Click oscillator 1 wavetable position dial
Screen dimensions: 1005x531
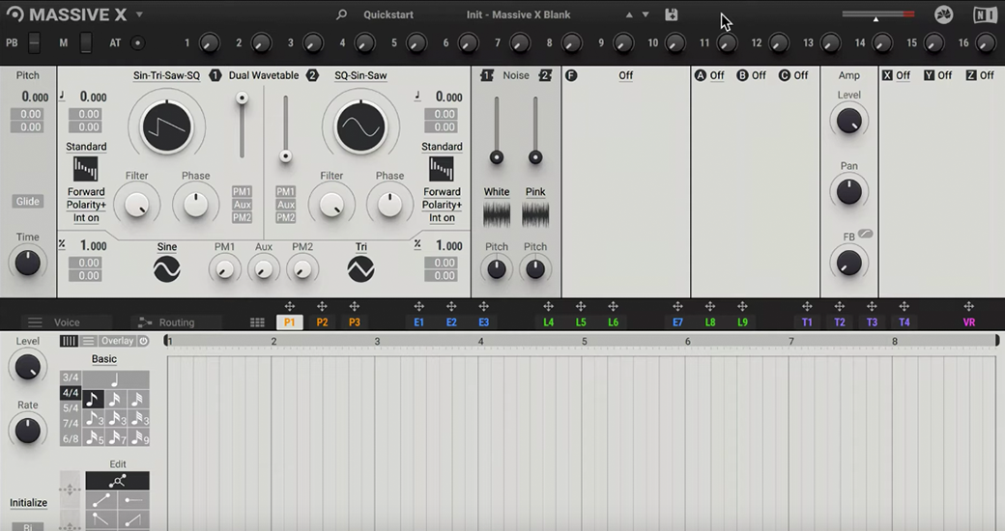(x=166, y=126)
